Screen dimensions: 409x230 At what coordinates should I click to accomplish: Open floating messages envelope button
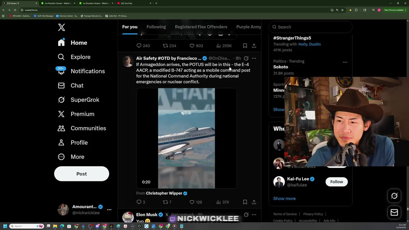click(394, 212)
